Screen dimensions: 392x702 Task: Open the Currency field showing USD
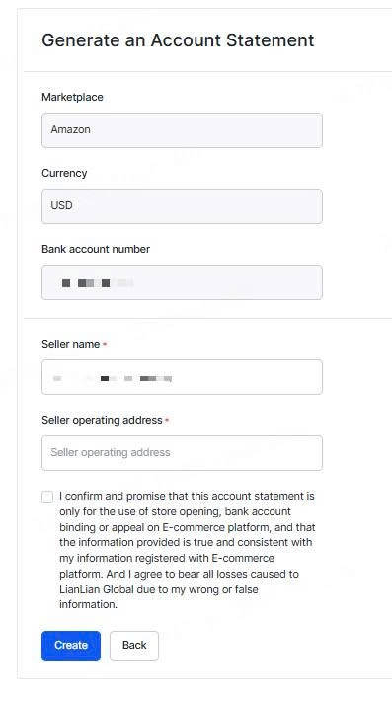(x=182, y=206)
